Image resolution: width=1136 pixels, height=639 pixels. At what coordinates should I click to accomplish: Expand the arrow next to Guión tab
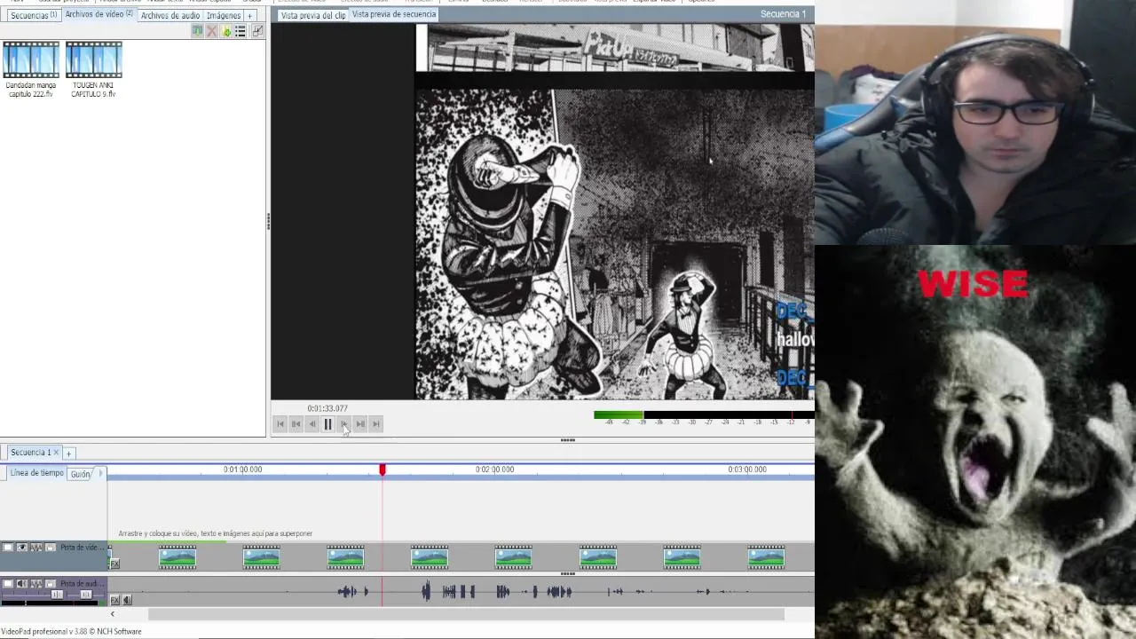click(100, 473)
